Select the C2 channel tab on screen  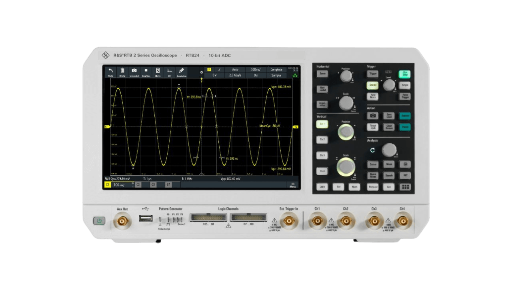[x=138, y=185]
